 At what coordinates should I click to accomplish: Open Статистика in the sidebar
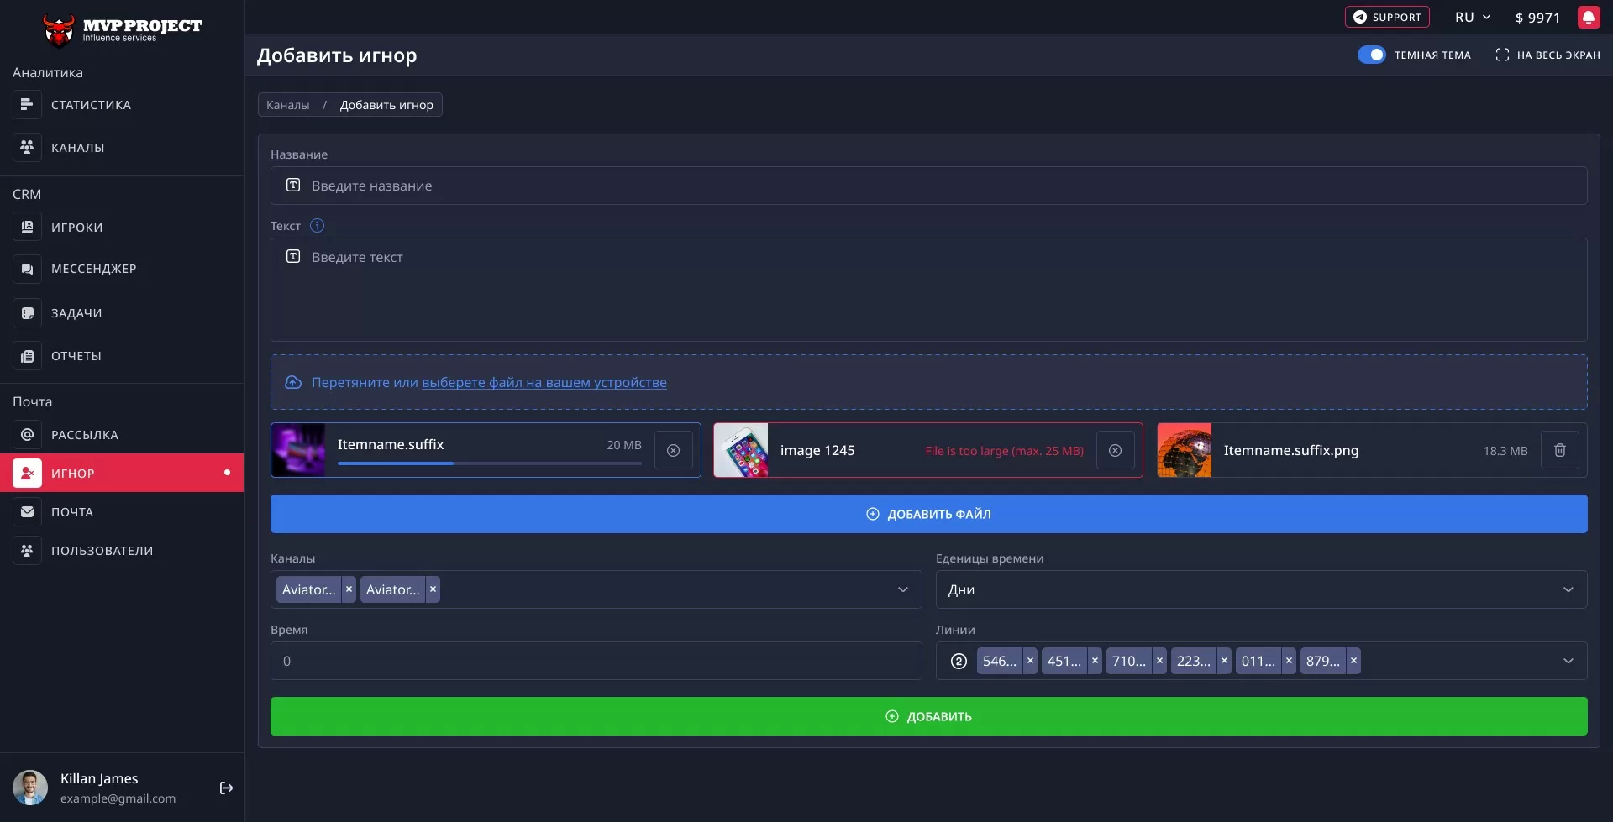coord(91,105)
